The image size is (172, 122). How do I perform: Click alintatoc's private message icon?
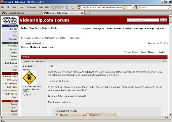27,94
